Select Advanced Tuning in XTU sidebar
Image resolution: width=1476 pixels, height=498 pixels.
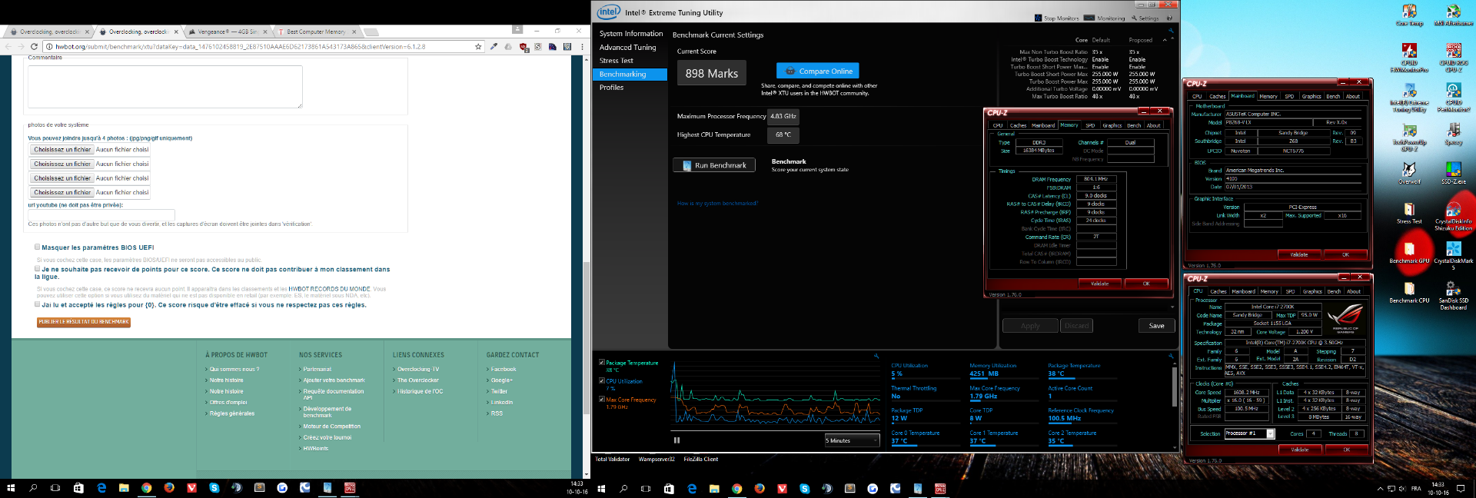pos(628,47)
